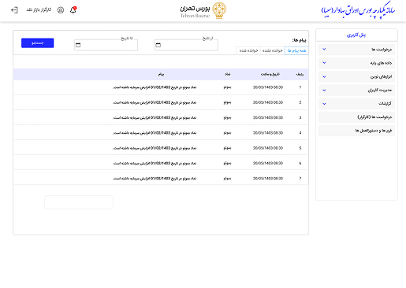
Task: Click کارگزار بازار نقد user label
Action: click(39, 10)
